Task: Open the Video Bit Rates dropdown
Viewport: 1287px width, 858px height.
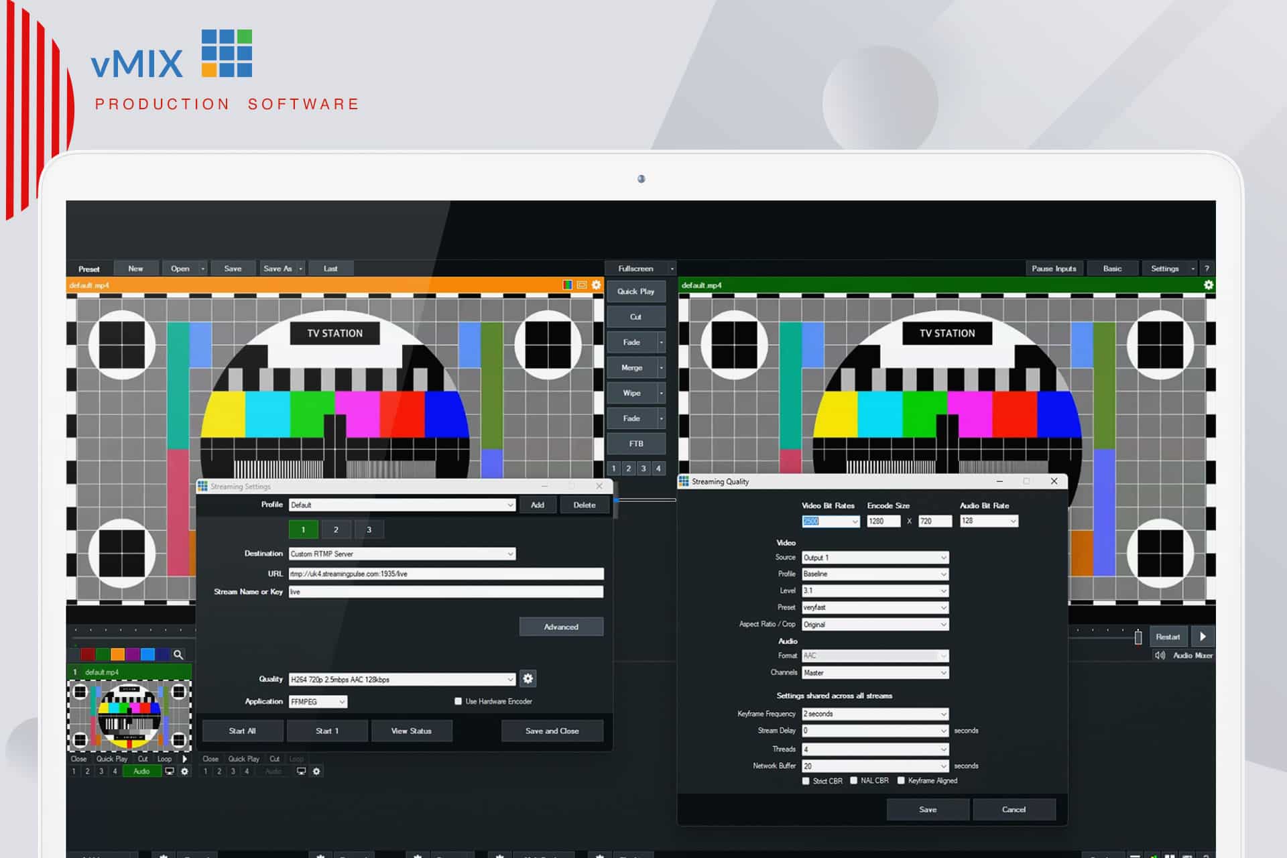Action: click(831, 521)
